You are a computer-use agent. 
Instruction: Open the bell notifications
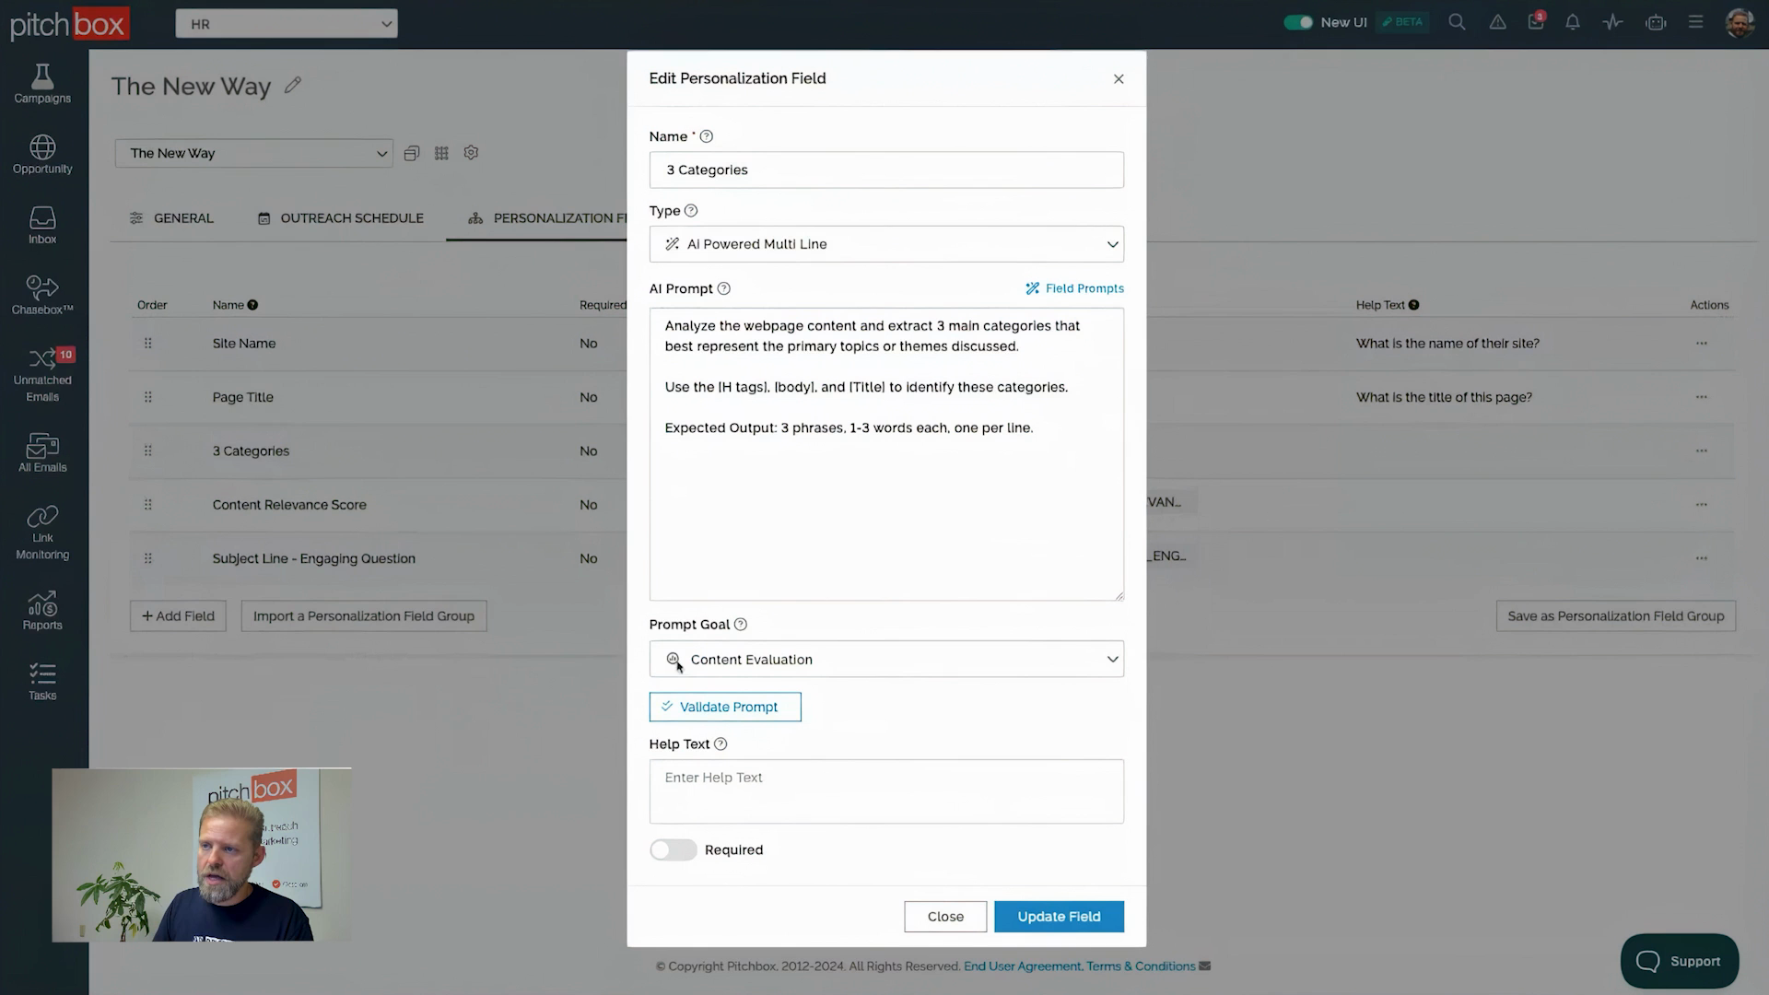1573,22
